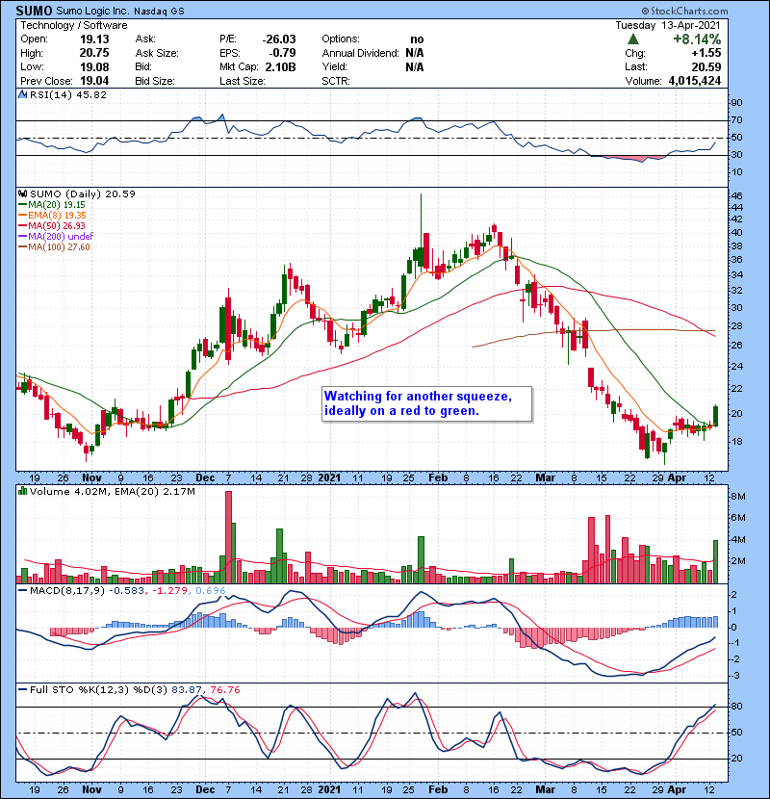770x799 pixels.
Task: Click the 'Bid Size:' label
Action: click(x=155, y=81)
